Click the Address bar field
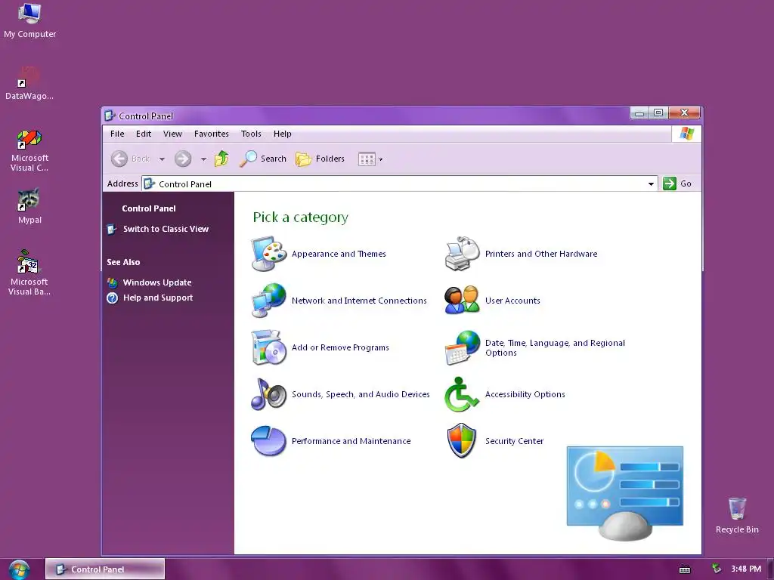The image size is (774, 580). click(399, 184)
